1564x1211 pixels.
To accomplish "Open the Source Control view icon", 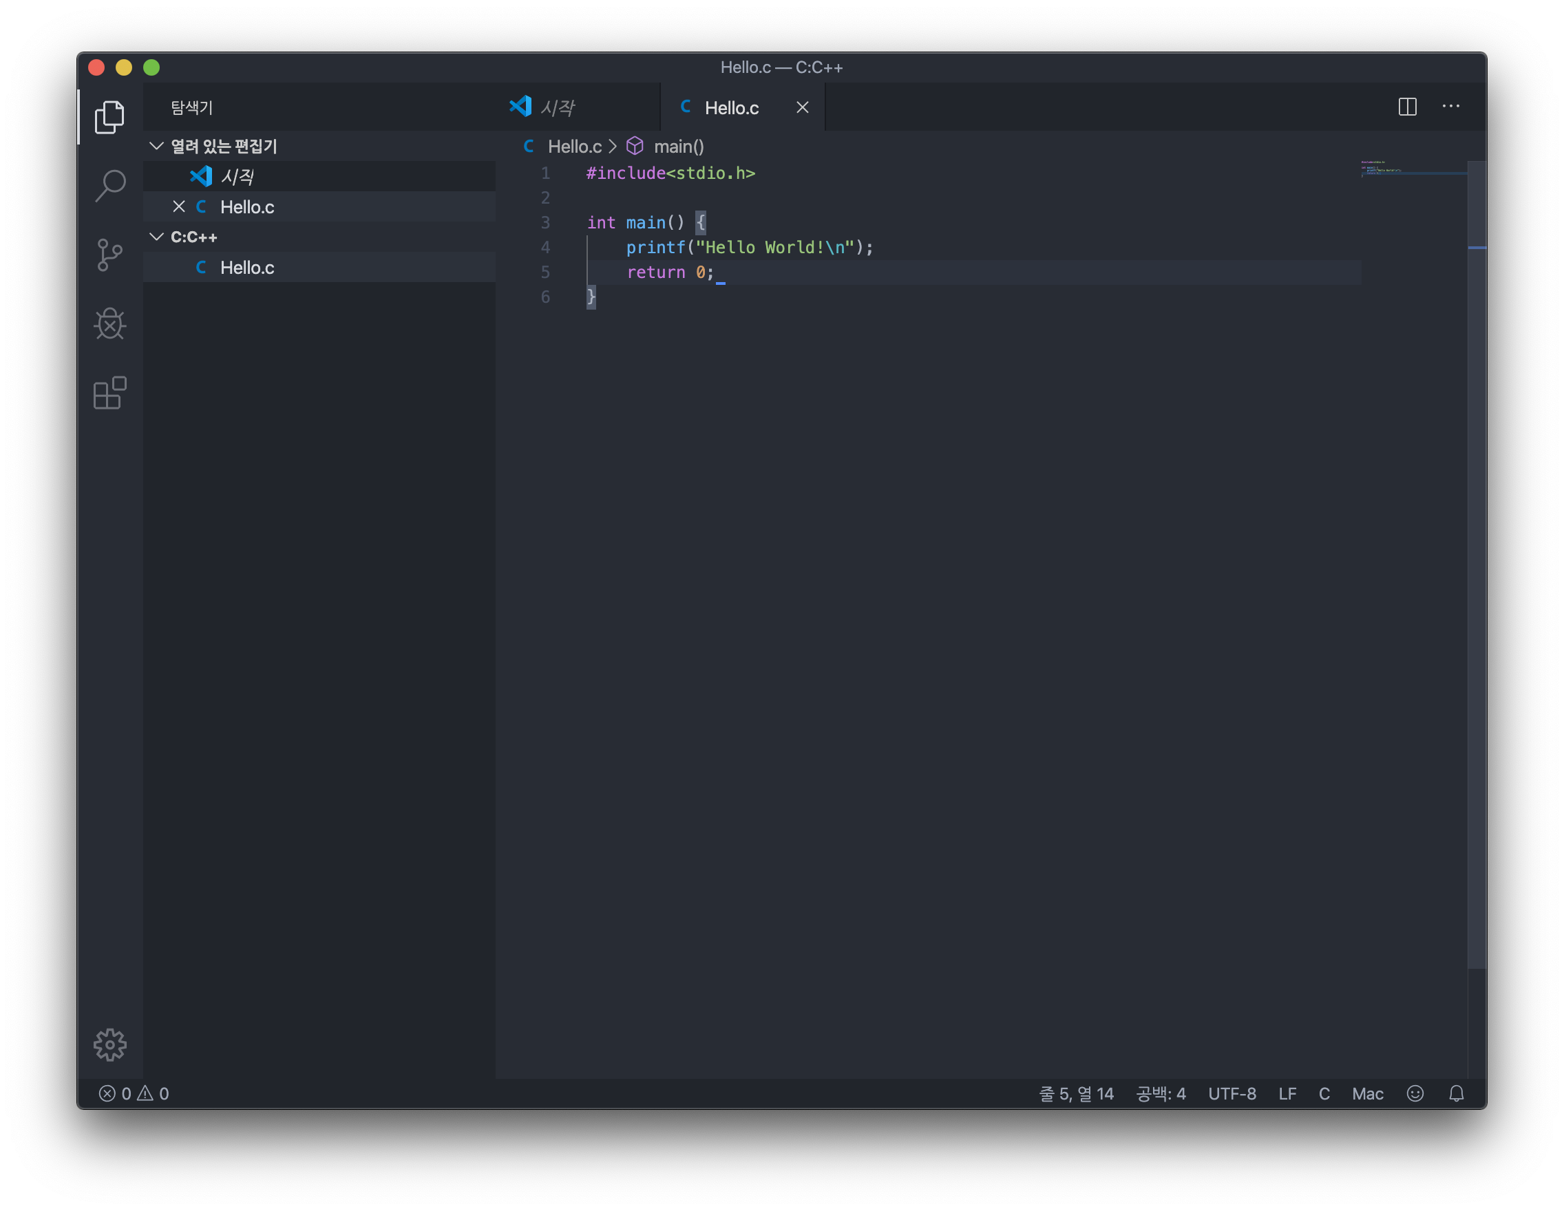I will (x=109, y=255).
